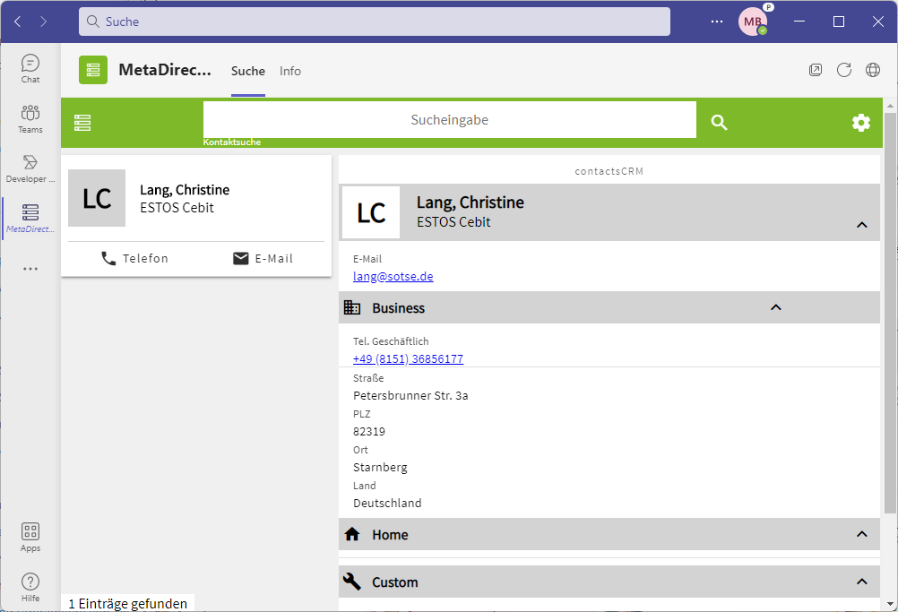Click the Telefon button
Screen dimensions: 898x612
tap(134, 258)
